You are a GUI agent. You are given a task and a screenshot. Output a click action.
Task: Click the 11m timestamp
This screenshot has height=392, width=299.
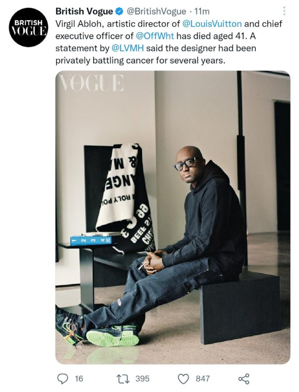[202, 11]
